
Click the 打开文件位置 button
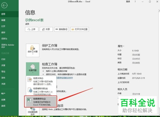coord(79,29)
